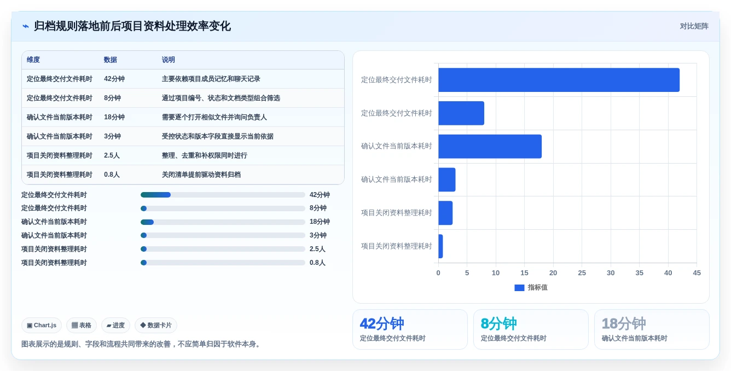Click the shortest chart bar at 0.8
This screenshot has height=371, width=731.
coord(440,246)
